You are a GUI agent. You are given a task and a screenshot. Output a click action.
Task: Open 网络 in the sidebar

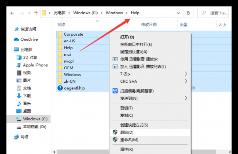(x=21, y=137)
